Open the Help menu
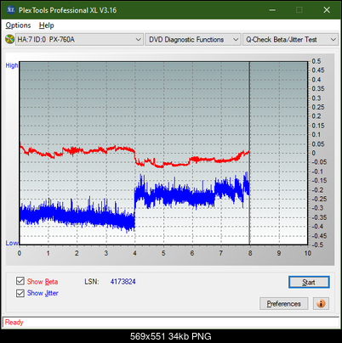 point(47,25)
